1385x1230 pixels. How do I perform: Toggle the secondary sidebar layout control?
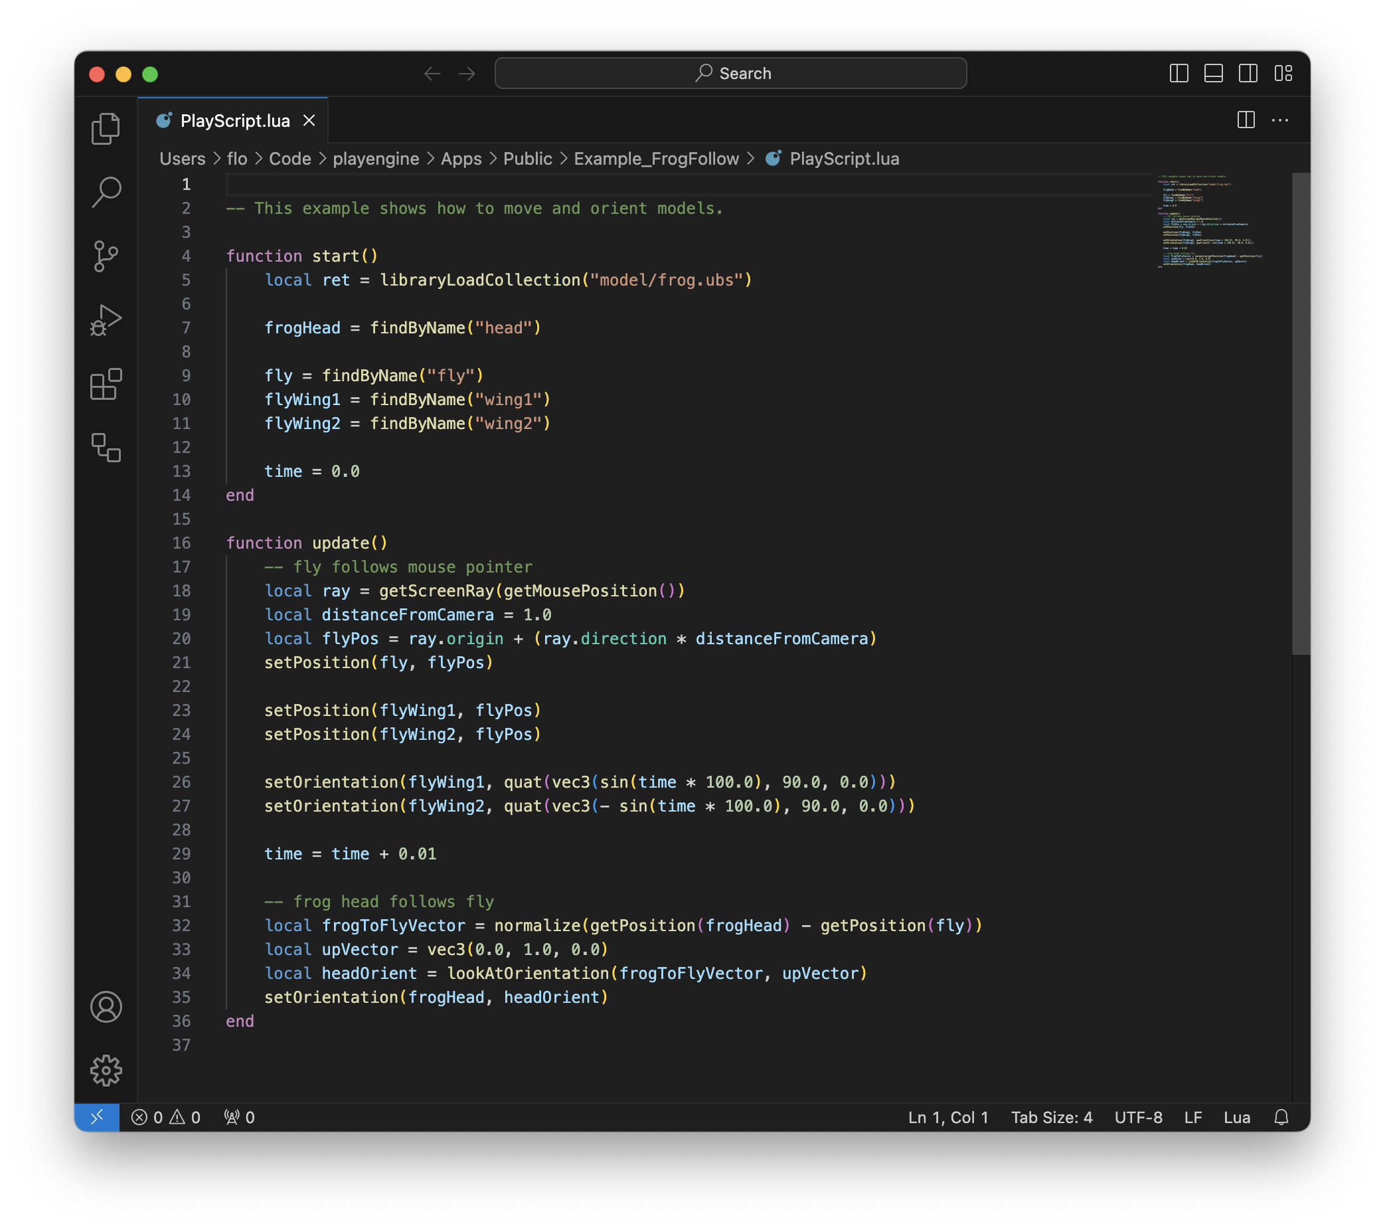pyautogui.click(x=1248, y=73)
